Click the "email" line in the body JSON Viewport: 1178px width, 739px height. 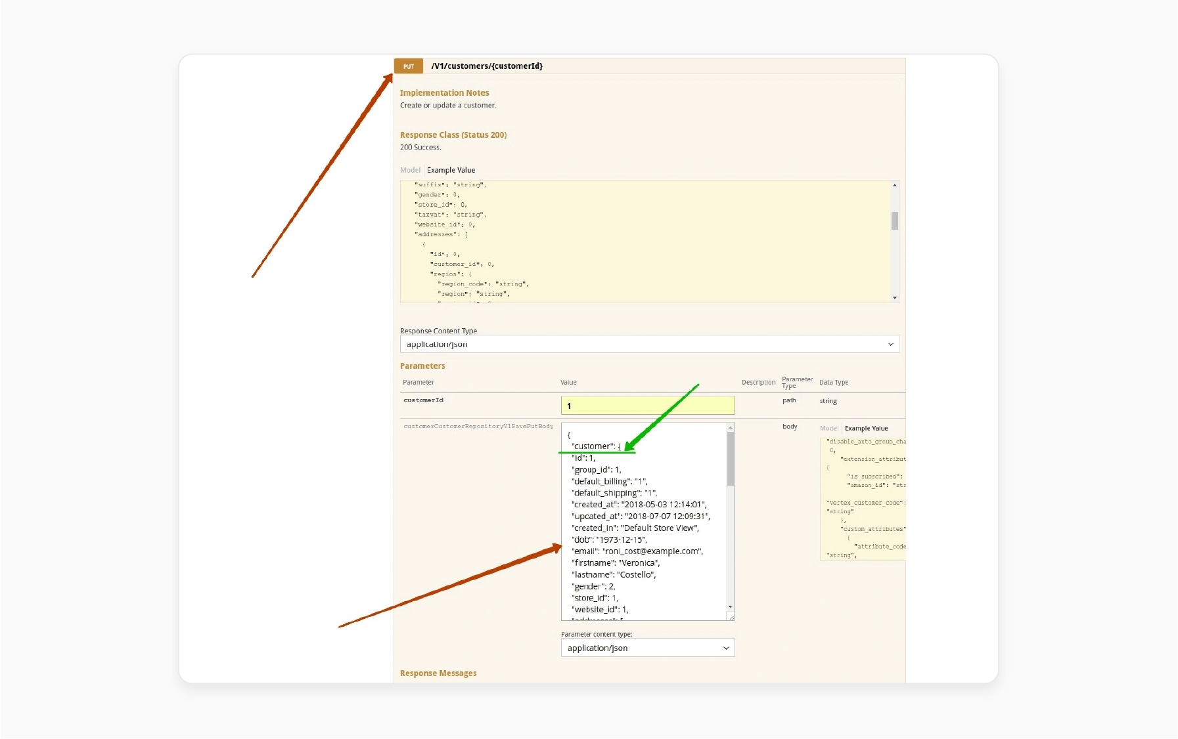coord(637,551)
